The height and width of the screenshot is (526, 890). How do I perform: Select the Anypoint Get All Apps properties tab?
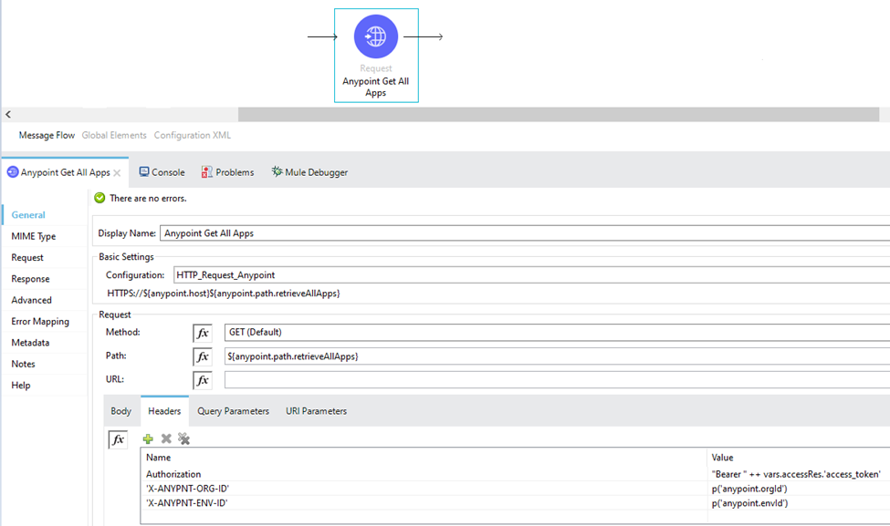point(66,172)
